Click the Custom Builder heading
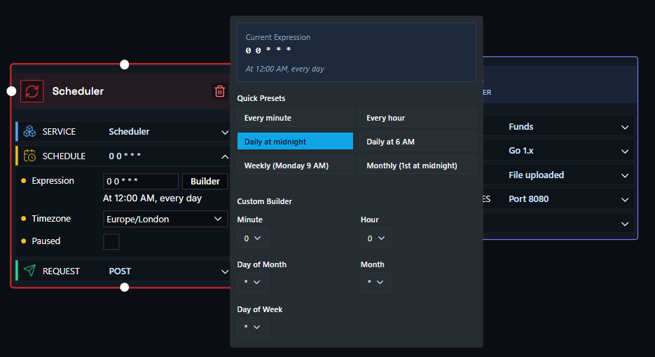This screenshot has width=655, height=357. pos(264,201)
